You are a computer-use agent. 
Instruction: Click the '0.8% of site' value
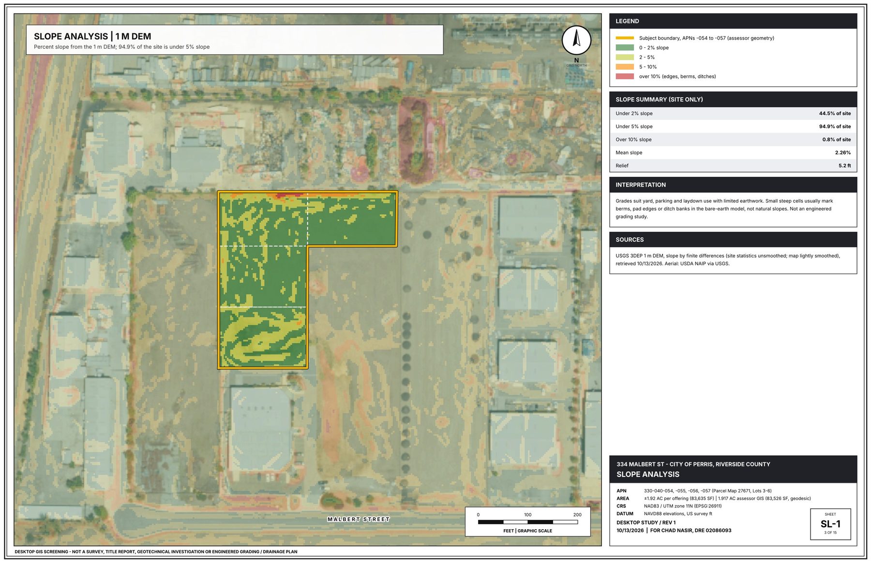point(836,140)
